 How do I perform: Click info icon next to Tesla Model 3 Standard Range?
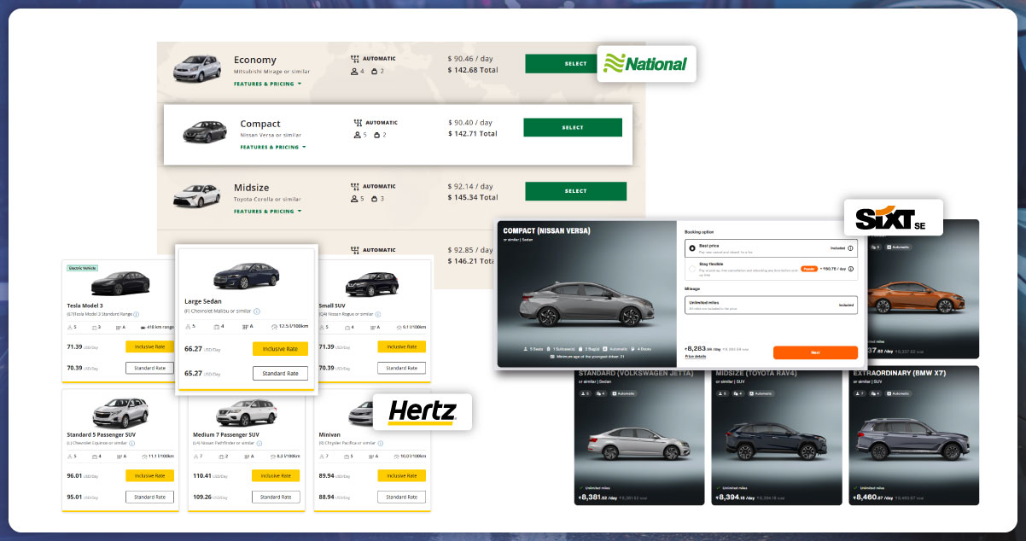coord(137,314)
